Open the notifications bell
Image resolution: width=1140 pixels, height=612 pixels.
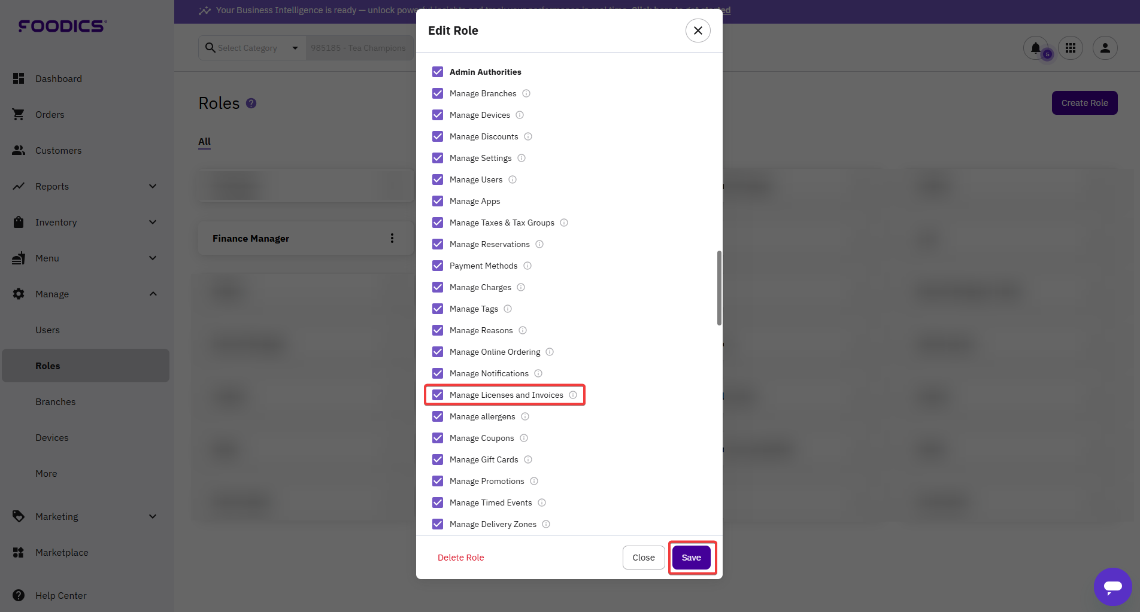point(1036,48)
